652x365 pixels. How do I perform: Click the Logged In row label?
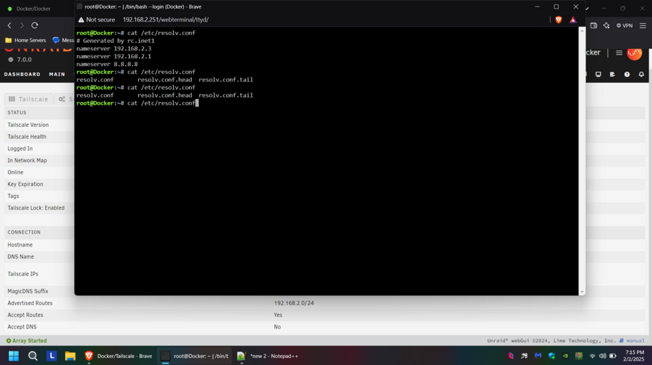pyautogui.click(x=20, y=148)
